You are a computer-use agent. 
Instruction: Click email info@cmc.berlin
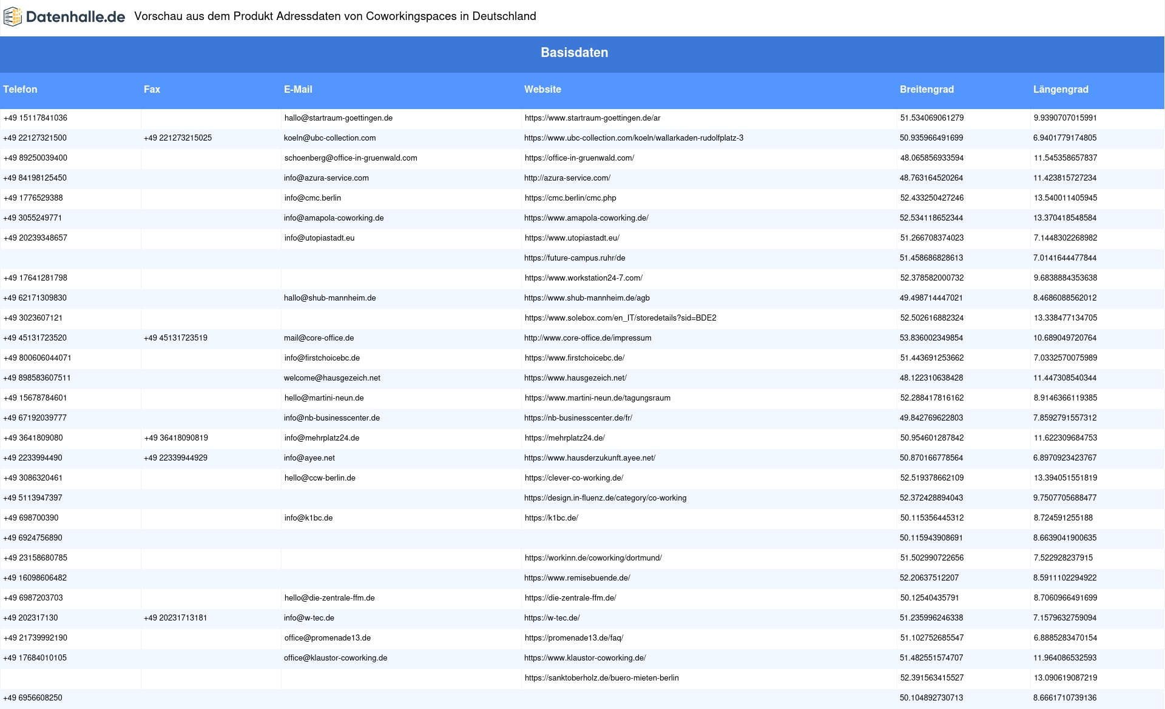[312, 198]
